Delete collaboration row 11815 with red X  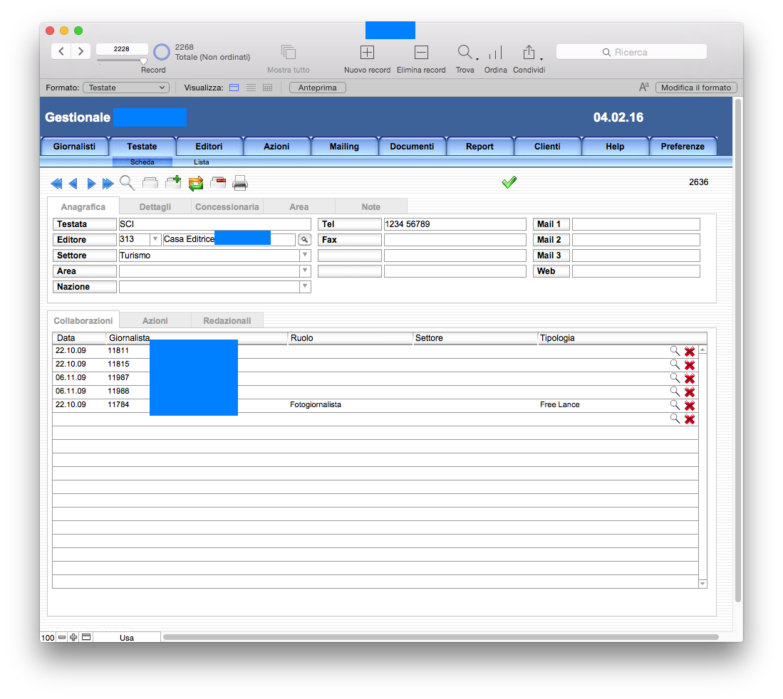click(x=690, y=364)
